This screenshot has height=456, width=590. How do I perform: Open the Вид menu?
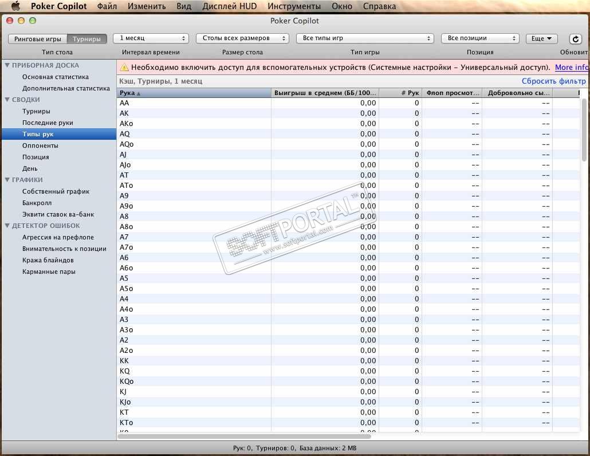tap(184, 6)
